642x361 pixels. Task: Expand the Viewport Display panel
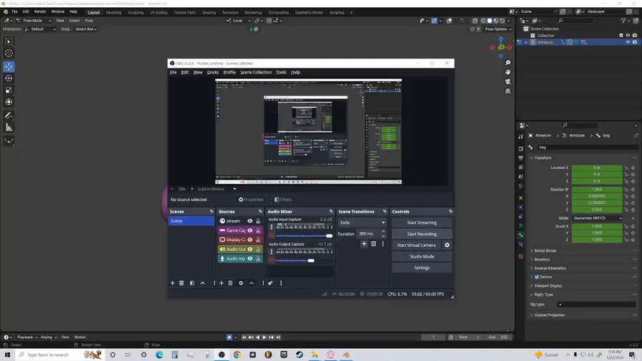pyautogui.click(x=548, y=285)
